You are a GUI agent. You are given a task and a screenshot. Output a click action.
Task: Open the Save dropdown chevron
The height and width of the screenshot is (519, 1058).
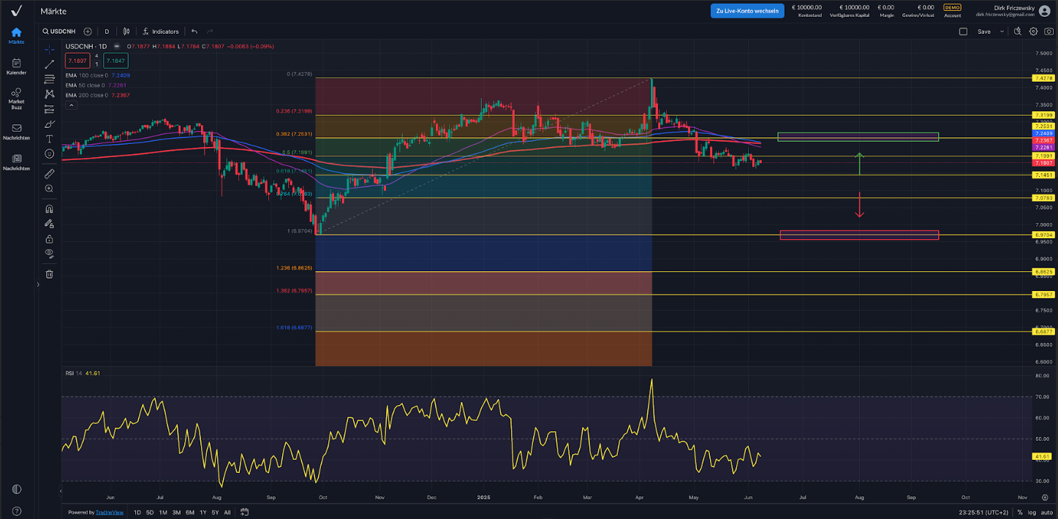pyautogui.click(x=1001, y=31)
